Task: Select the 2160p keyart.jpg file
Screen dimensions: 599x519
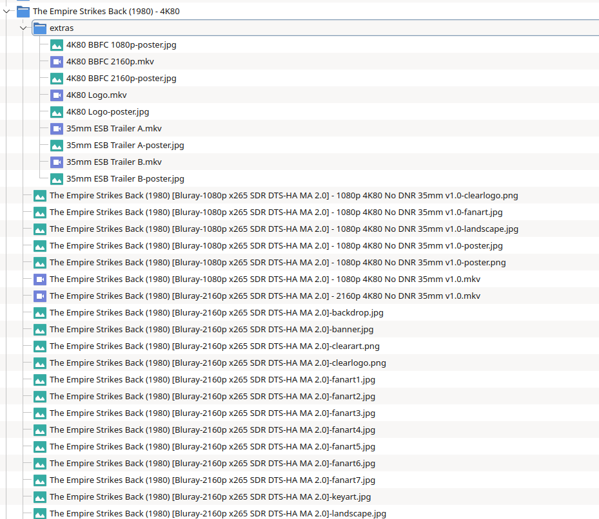Action: click(210, 497)
